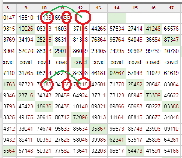182x158 pixels.
Task: Click the covid cell under column 15
Action: click(x=135, y=62)
